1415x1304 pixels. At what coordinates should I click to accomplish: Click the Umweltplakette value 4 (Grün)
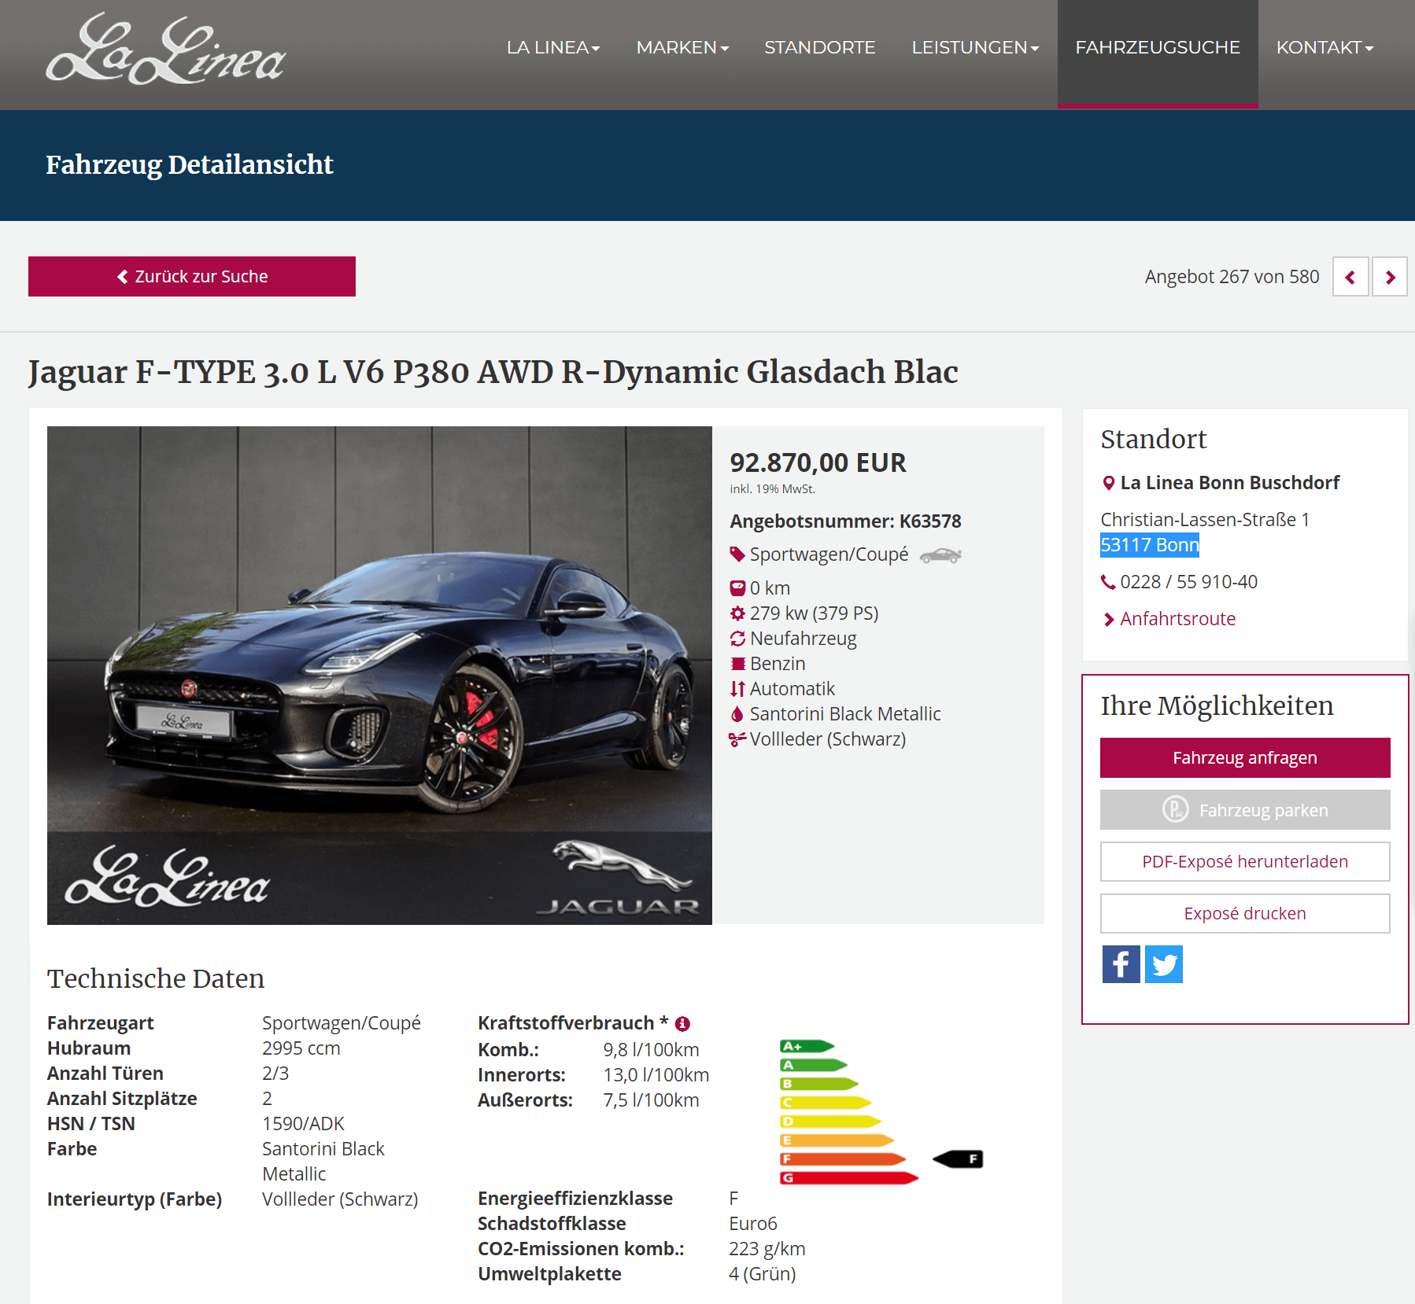pyautogui.click(x=762, y=1274)
